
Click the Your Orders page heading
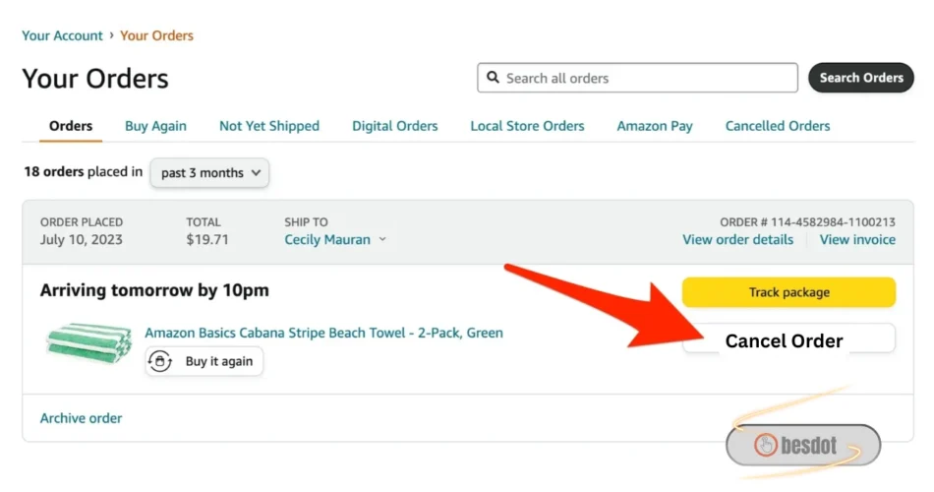pos(95,79)
